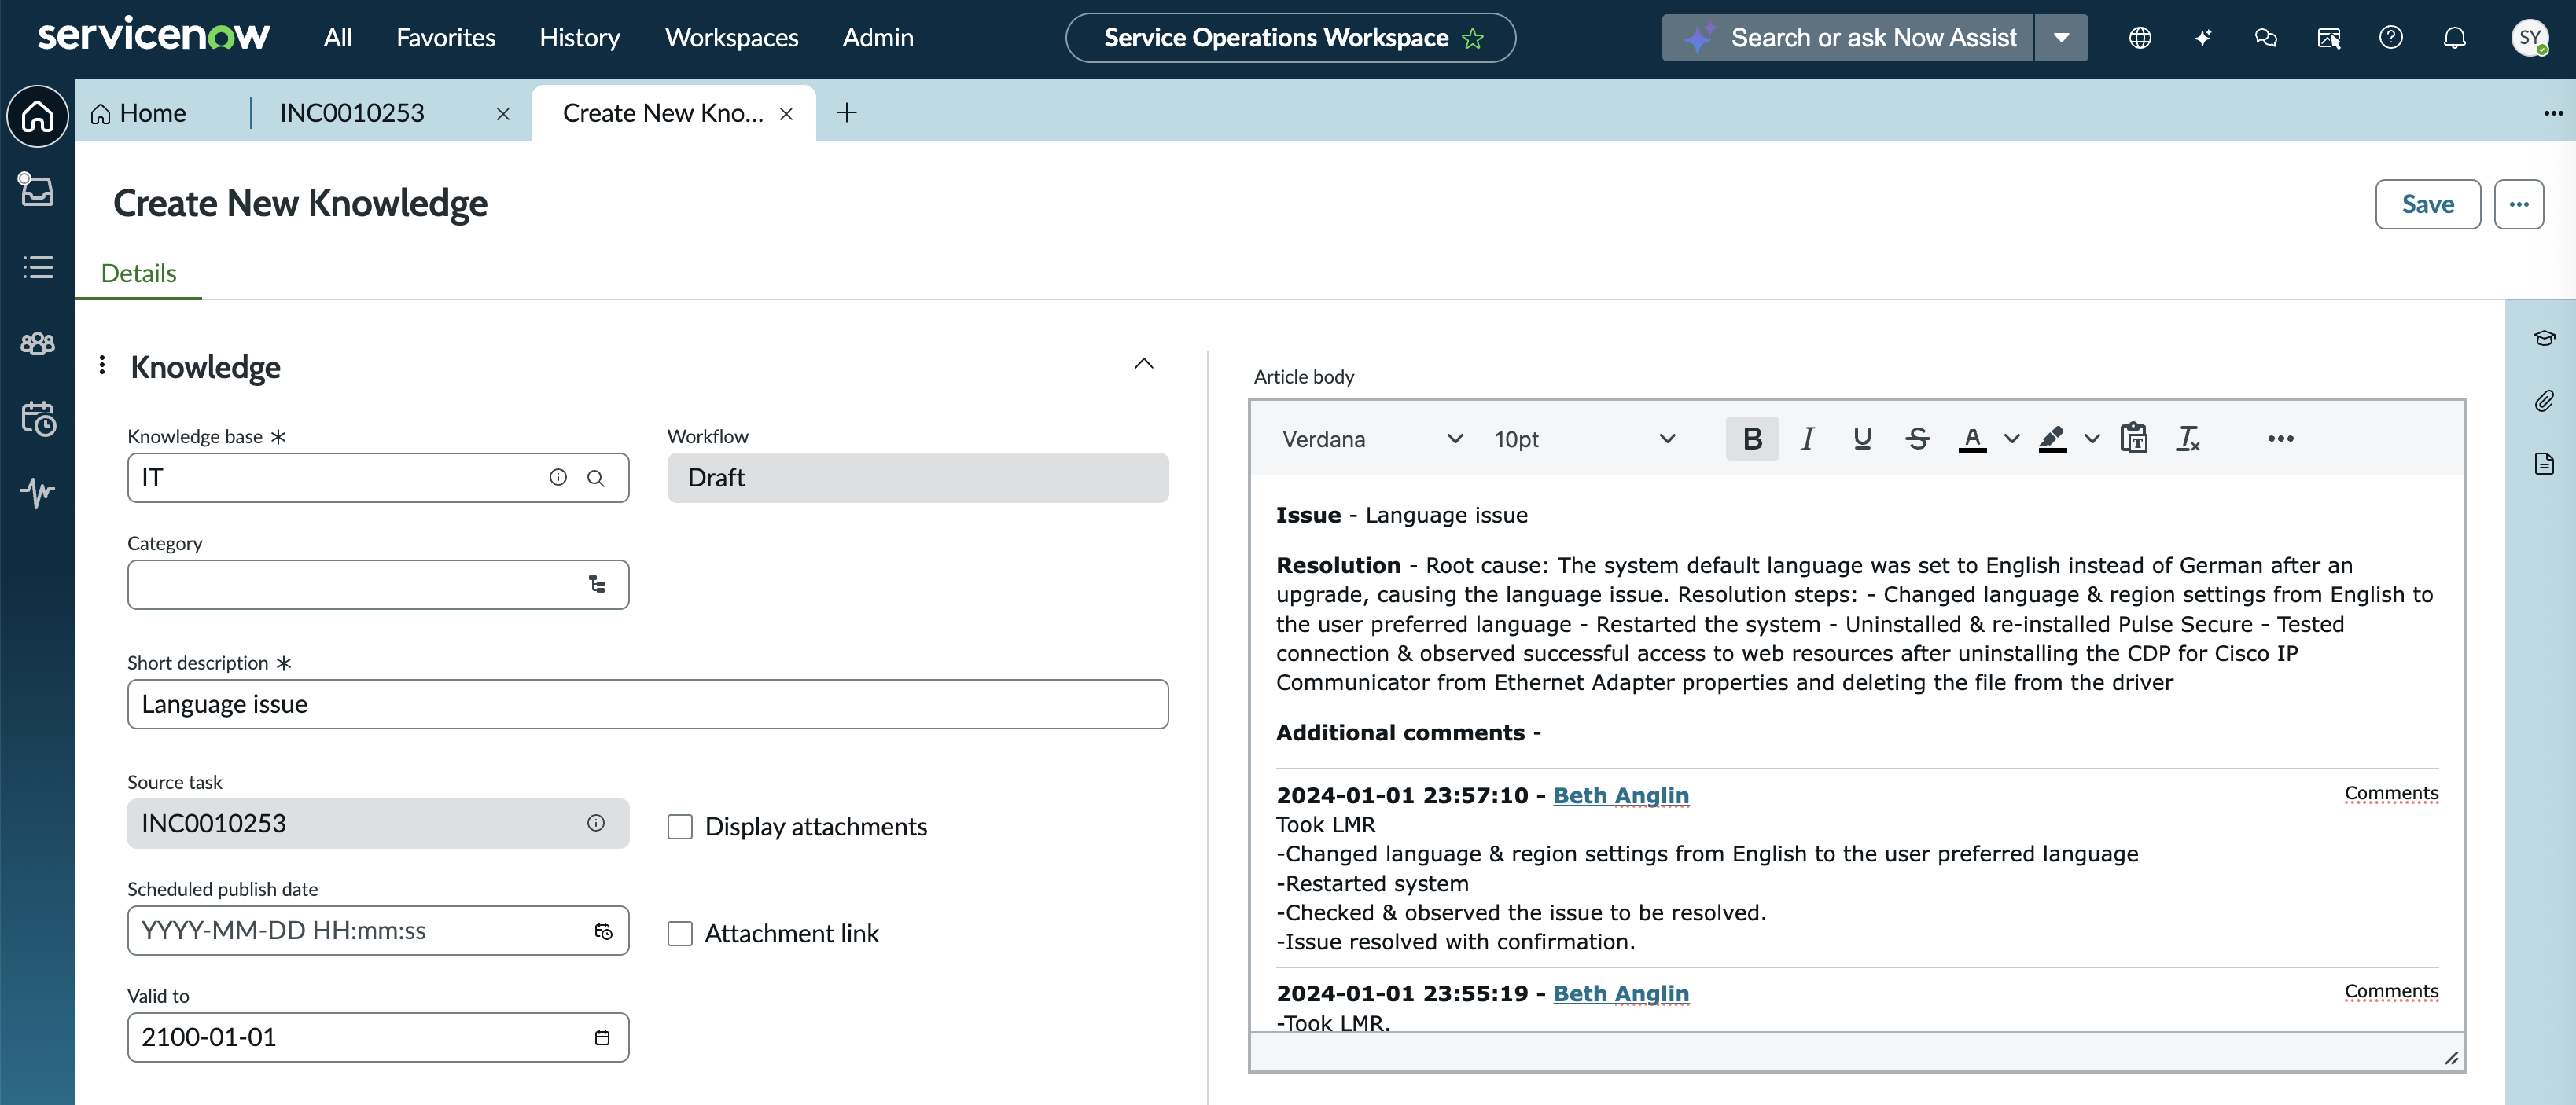Screen dimensions: 2576x1105
Task: Click Knowledge base lookup search icon
Action: click(x=596, y=478)
